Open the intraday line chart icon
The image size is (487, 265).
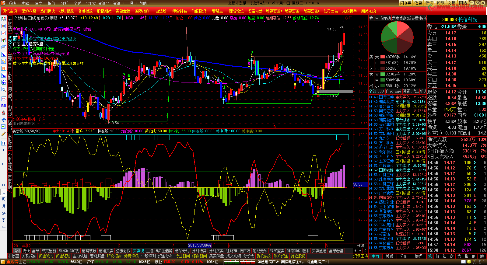4,33
